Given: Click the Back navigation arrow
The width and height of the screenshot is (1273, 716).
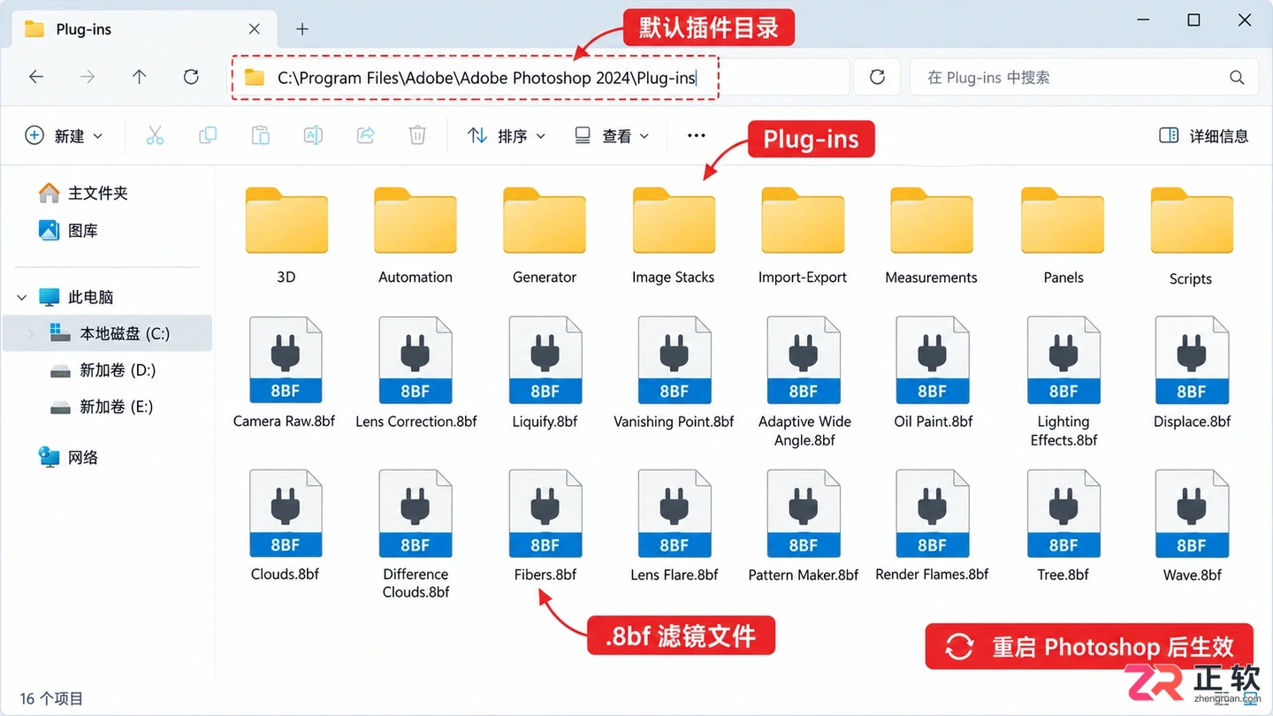Looking at the screenshot, I should (36, 77).
